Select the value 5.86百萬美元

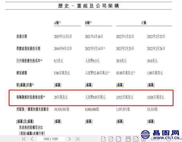point(62,73)
